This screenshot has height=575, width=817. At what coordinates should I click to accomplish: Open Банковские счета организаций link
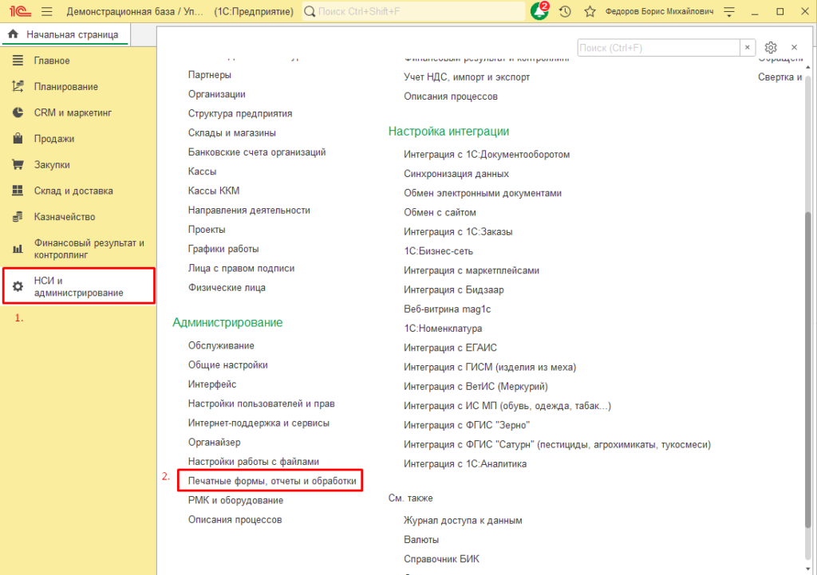257,152
